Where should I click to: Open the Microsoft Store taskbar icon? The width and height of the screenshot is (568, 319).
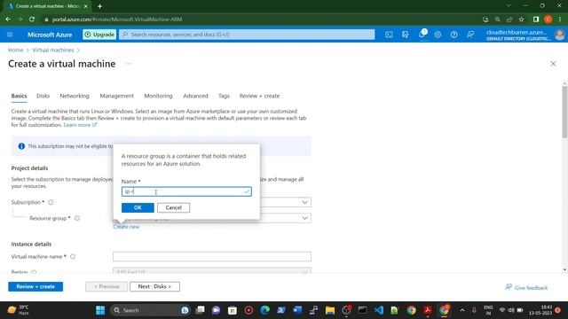pyautogui.click(x=233, y=310)
